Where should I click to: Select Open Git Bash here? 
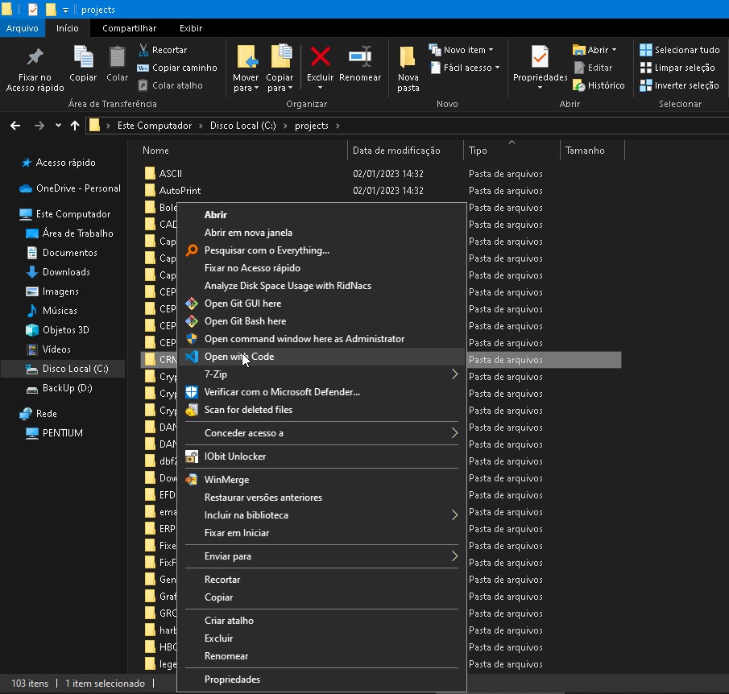tap(245, 321)
